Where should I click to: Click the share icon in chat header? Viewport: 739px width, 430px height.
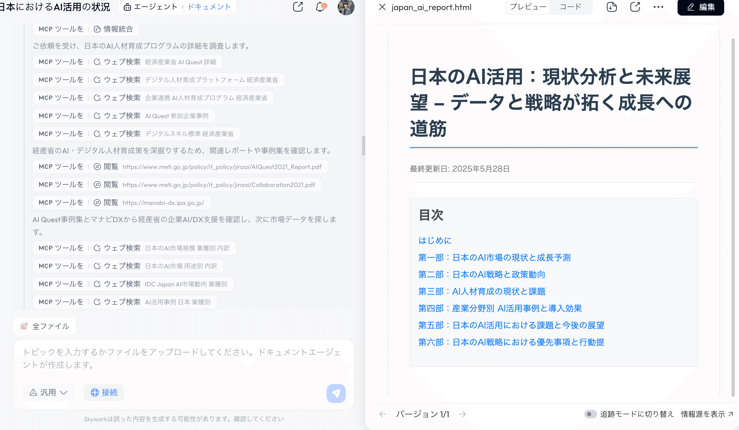298,7
